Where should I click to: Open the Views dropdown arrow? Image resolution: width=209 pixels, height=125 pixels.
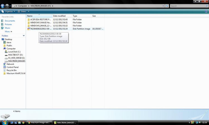28,11
